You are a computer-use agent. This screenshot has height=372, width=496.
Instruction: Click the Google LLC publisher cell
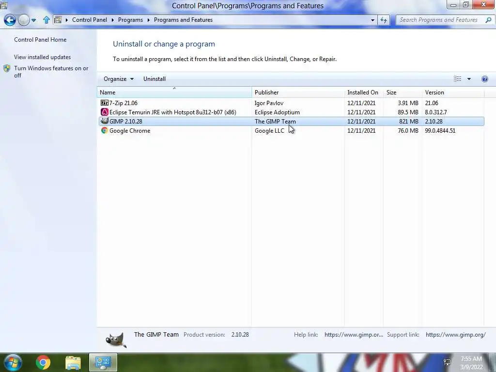pos(269,130)
